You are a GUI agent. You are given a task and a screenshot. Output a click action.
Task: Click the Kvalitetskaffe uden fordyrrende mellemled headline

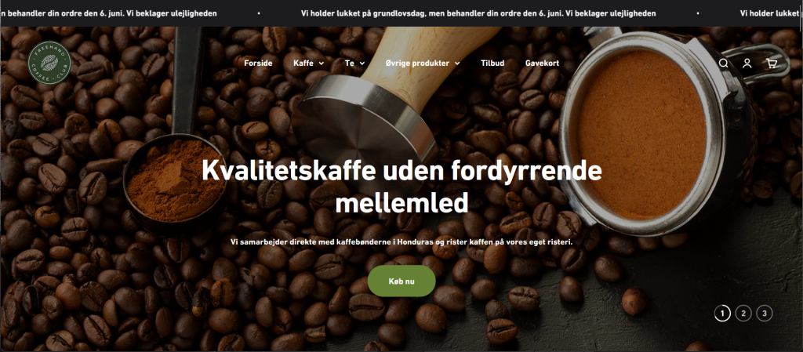pyautogui.click(x=402, y=187)
